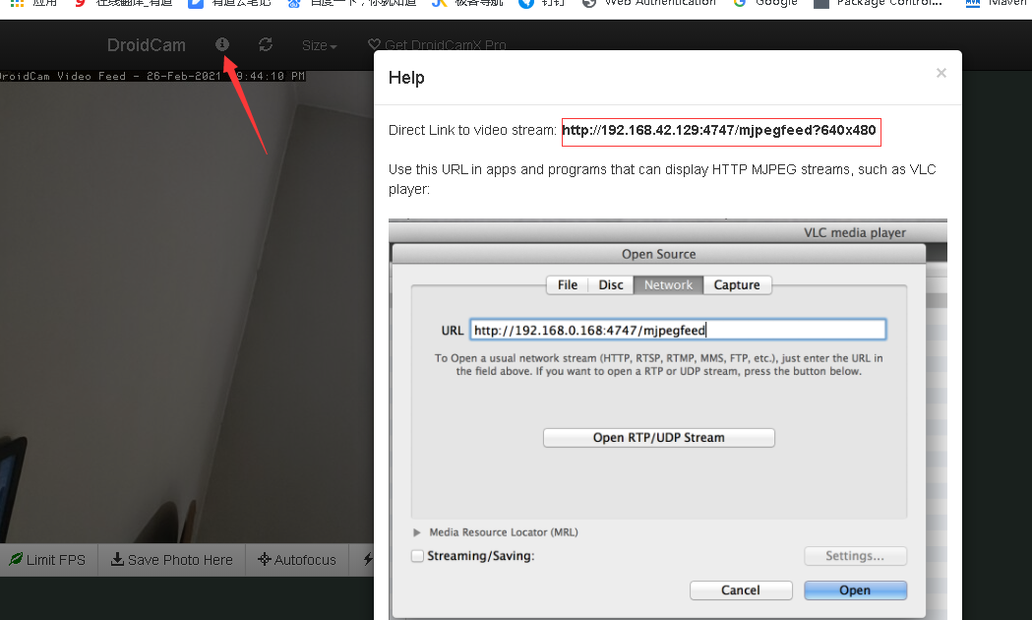The width and height of the screenshot is (1032, 620).
Task: Click the download icon on Save Photo Here
Action: point(117,559)
